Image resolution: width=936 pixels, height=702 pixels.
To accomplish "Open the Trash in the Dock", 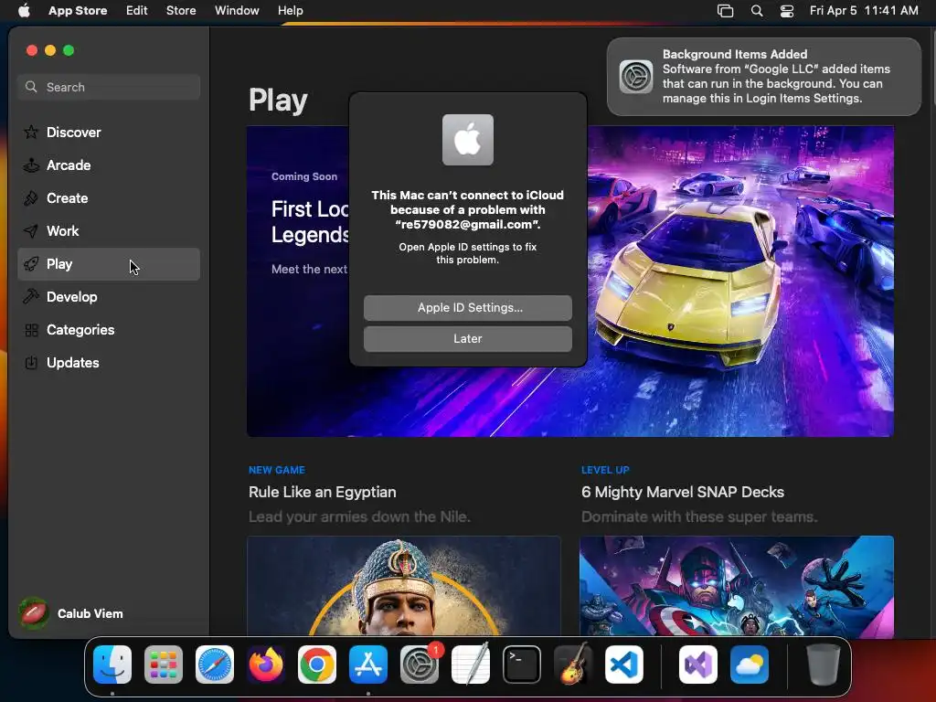I will [824, 665].
